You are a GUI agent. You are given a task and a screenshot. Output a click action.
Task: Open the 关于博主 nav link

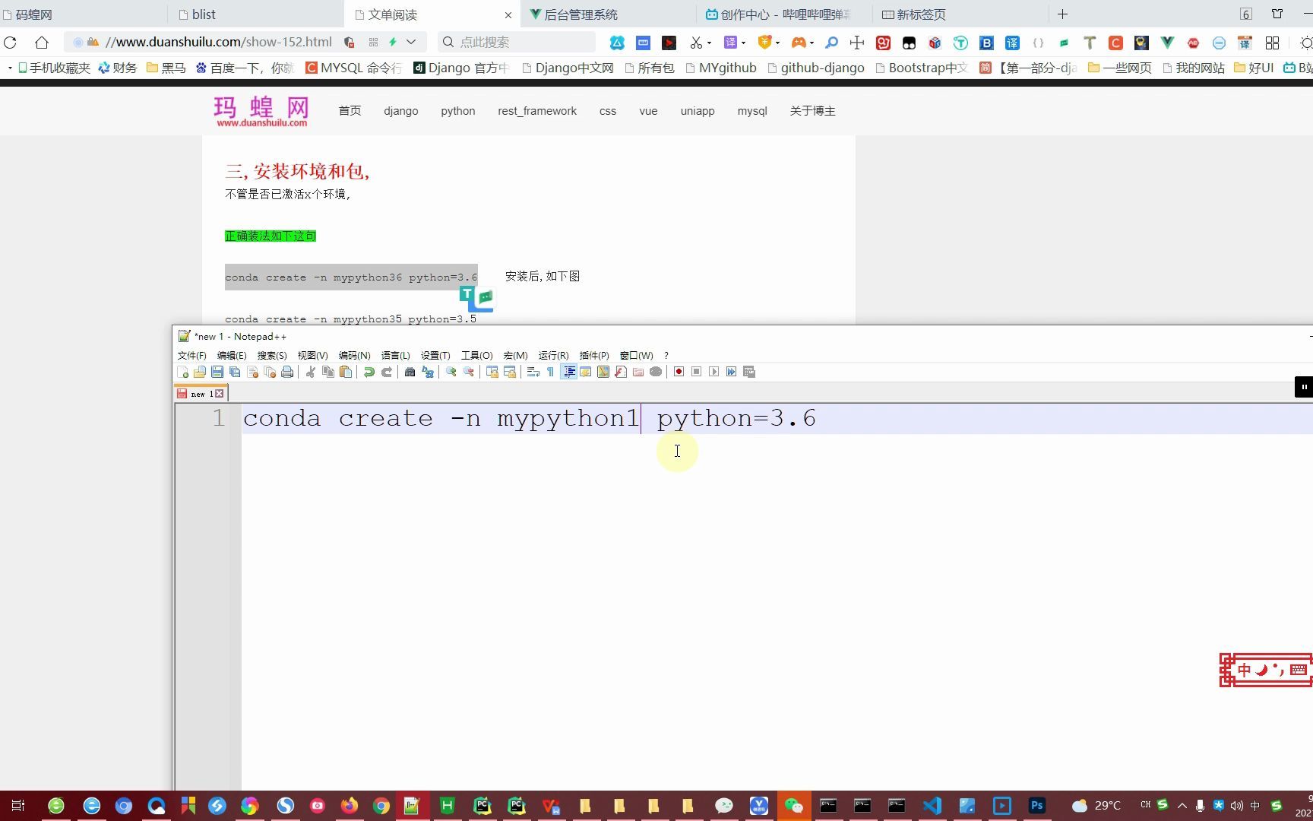click(x=812, y=111)
